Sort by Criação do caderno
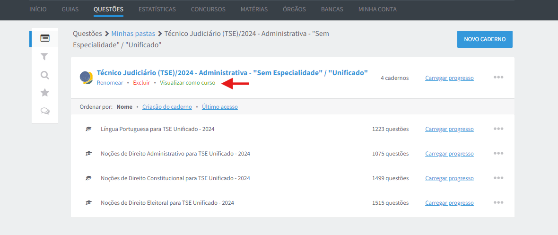Viewport: 558px width, 235px height. pyautogui.click(x=167, y=106)
